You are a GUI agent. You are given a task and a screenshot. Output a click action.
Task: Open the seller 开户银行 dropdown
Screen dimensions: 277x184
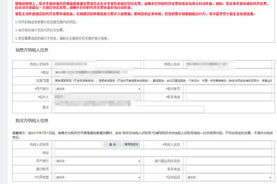(x=98, y=89)
